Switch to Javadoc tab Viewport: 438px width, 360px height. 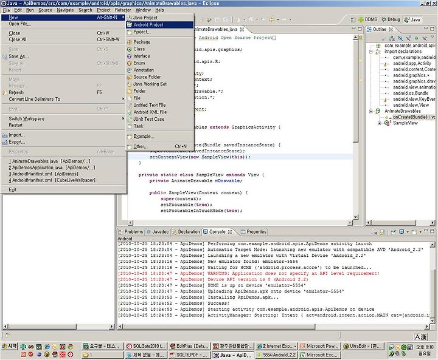click(x=158, y=232)
